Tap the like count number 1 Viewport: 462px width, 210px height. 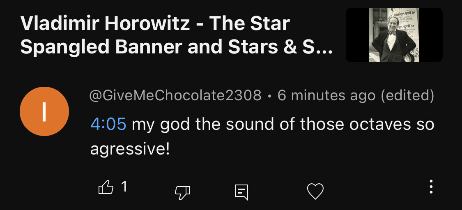tap(124, 187)
